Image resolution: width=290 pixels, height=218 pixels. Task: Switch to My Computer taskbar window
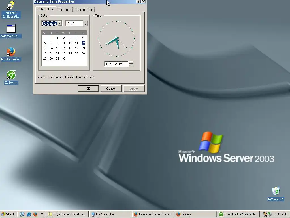point(110,214)
